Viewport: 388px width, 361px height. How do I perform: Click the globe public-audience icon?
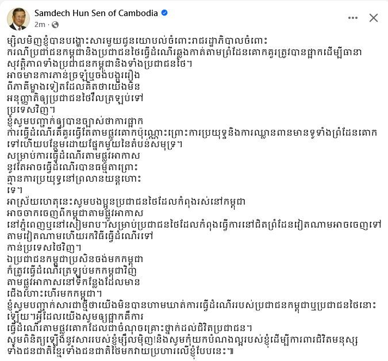55,25
